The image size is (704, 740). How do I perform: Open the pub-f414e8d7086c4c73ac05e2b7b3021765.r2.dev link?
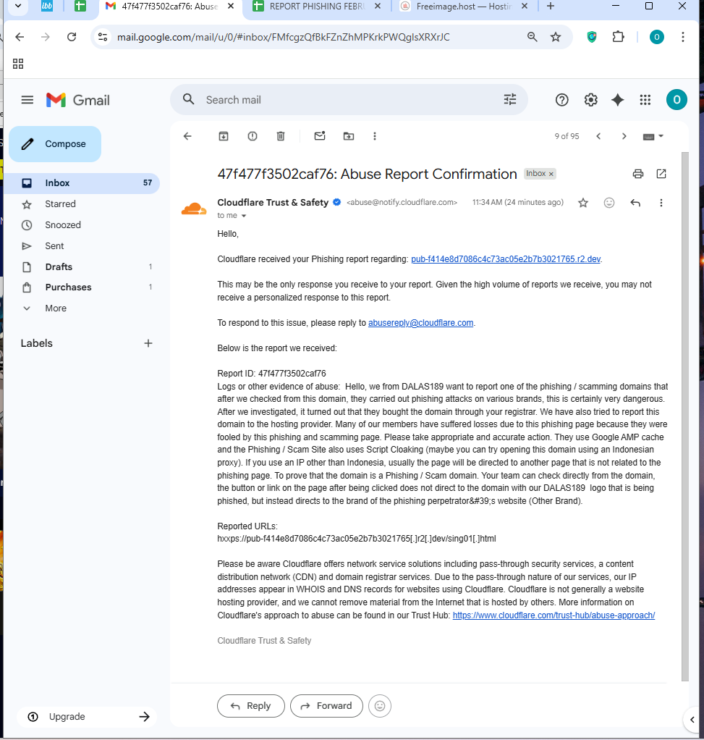tap(506, 259)
